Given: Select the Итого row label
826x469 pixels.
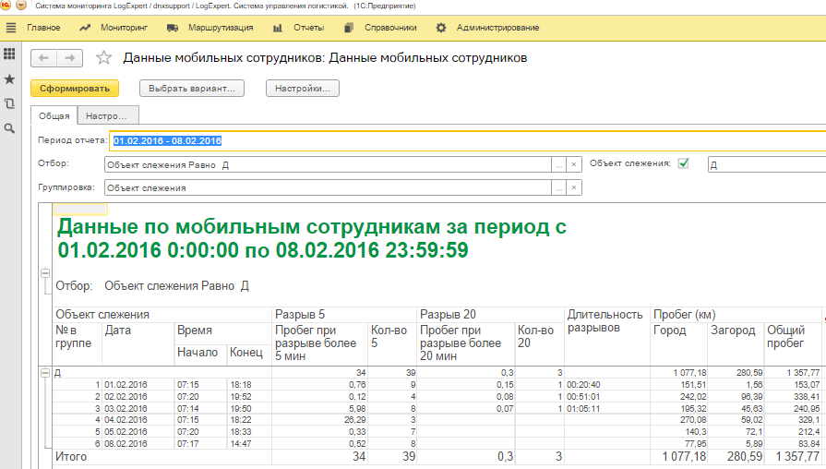Looking at the screenshot, I should 71,456.
